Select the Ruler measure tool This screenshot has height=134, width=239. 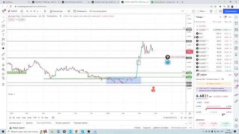tap(3, 54)
